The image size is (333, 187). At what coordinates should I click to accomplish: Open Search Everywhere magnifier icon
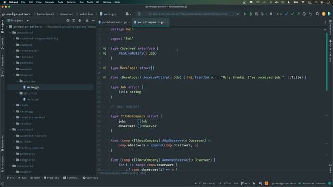(317, 14)
